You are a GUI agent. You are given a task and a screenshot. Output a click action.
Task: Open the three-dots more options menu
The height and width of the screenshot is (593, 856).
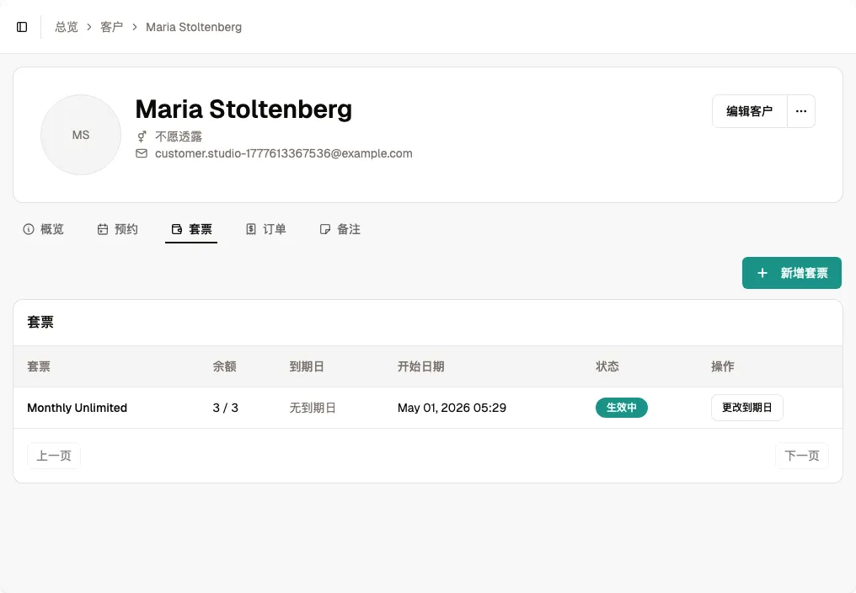point(801,111)
